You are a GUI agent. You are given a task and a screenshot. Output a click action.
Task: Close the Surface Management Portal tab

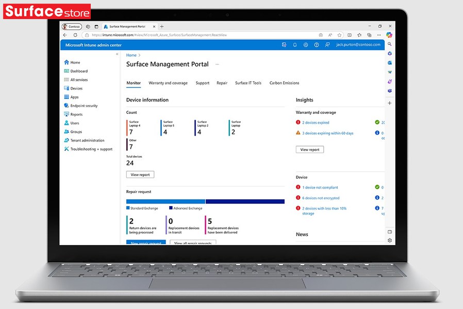pyautogui.click(x=154, y=27)
